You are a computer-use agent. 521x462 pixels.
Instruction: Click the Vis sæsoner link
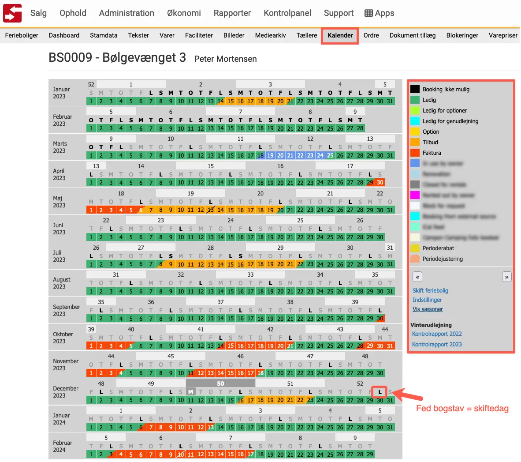(x=428, y=309)
